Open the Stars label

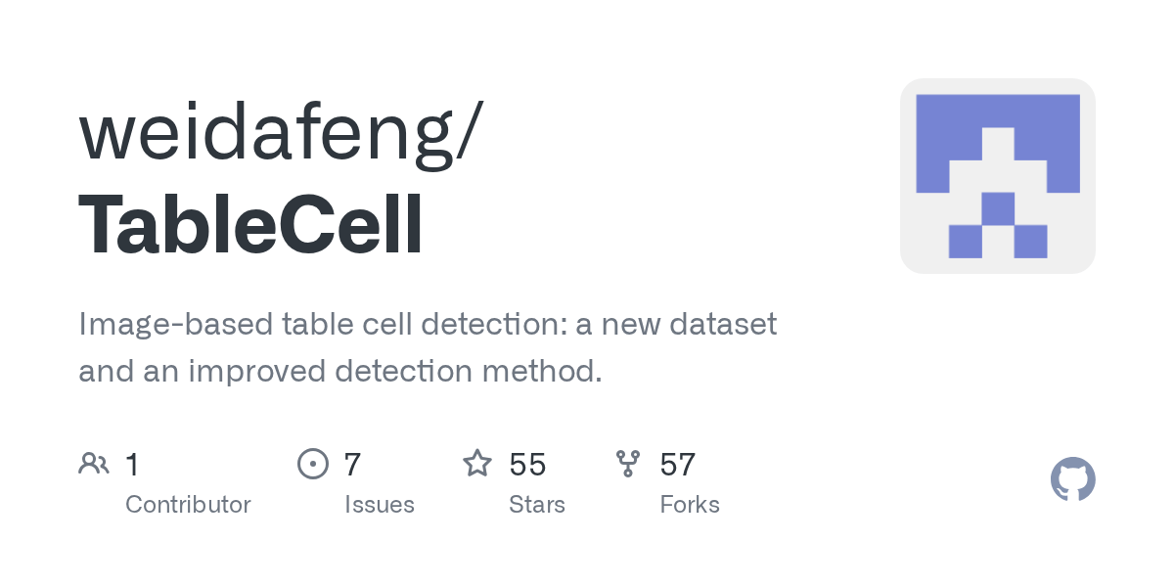tap(536, 505)
